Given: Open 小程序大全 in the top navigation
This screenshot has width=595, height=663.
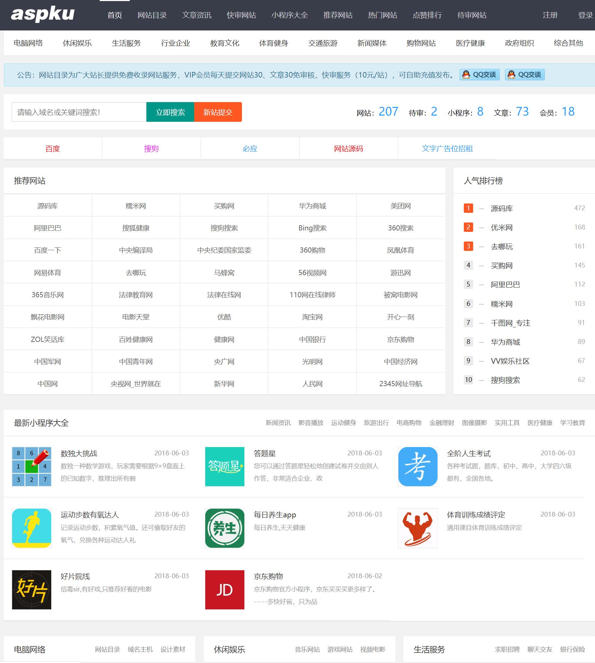Looking at the screenshot, I should point(290,15).
